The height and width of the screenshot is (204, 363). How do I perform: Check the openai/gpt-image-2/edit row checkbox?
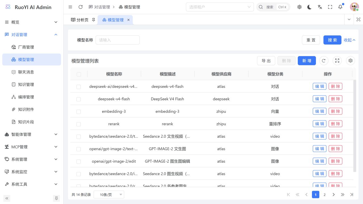[x=79, y=161]
